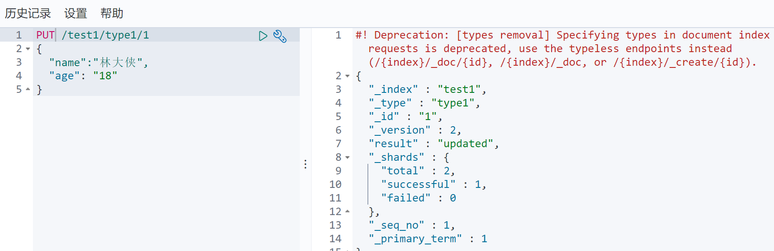The image size is (774, 251).
Task: Collapse the _shards object fold arrow
Action: click(x=348, y=157)
